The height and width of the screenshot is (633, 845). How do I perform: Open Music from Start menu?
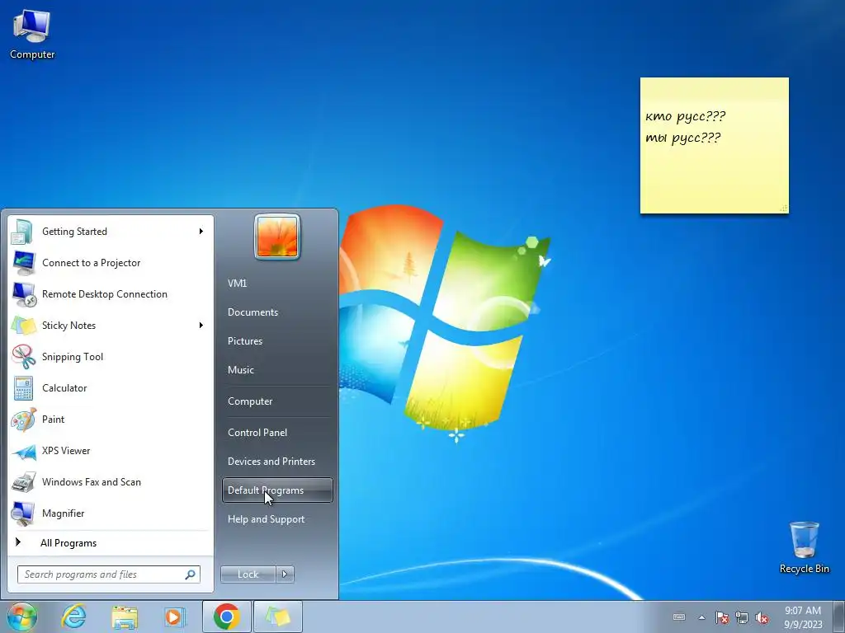[277, 370]
